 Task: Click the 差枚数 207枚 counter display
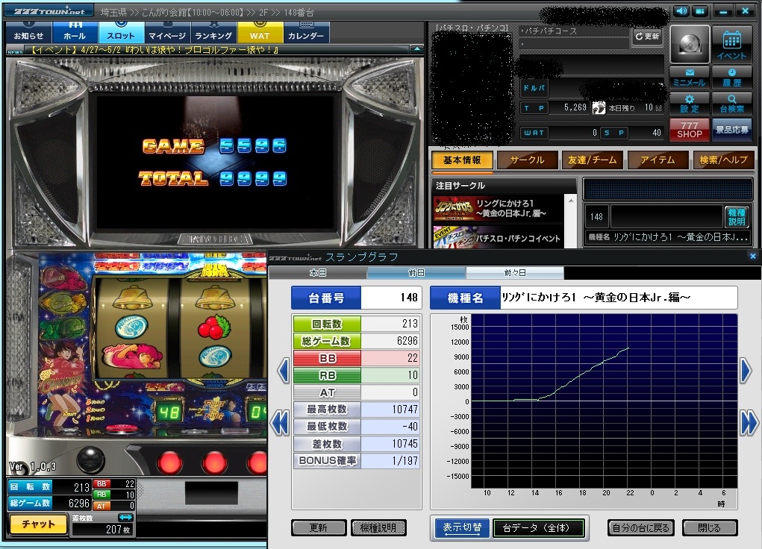coord(102,530)
